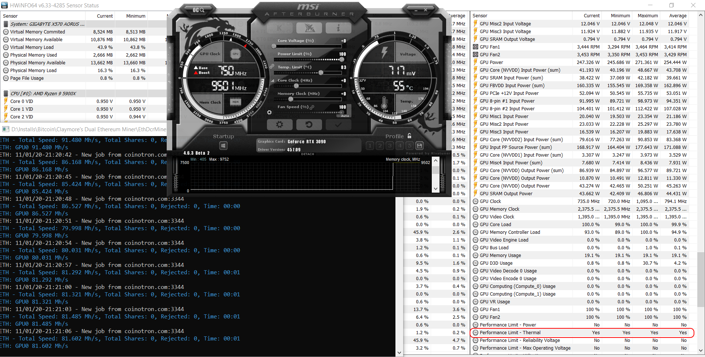This screenshot has width=705, height=357.
Task: Open fan speed settings small gear icon
Action: (270, 112)
